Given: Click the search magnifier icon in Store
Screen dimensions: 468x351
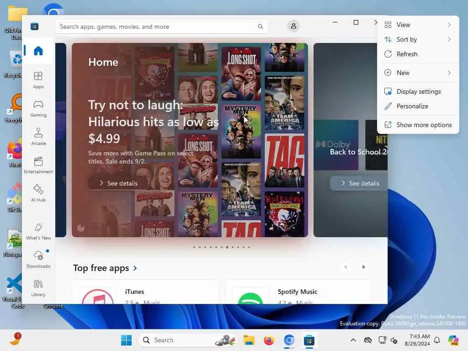Looking at the screenshot, I should click(260, 27).
